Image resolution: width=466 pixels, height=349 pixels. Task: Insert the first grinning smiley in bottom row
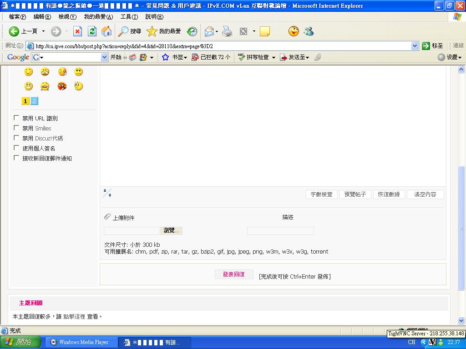[29, 86]
